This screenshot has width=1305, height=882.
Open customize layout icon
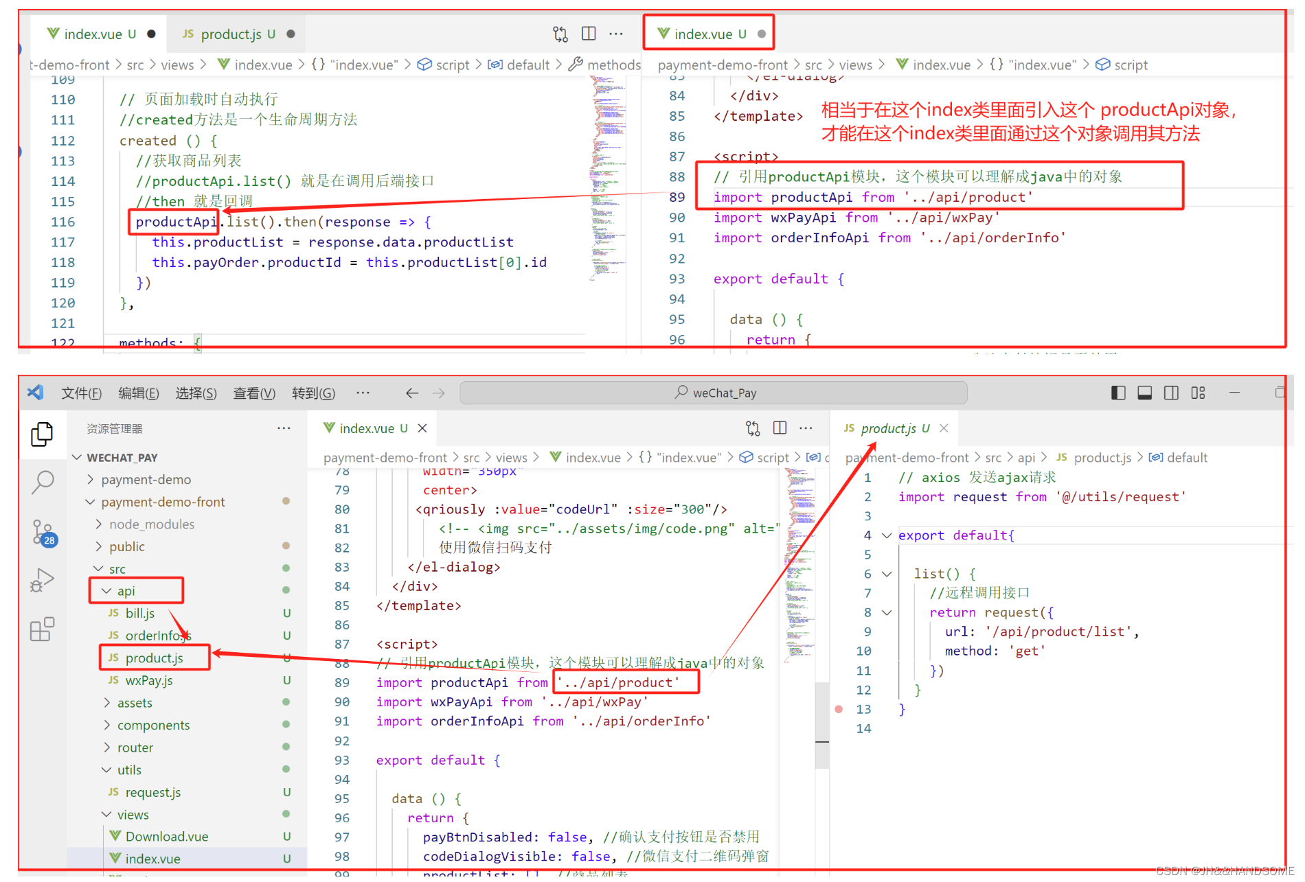click(1199, 393)
